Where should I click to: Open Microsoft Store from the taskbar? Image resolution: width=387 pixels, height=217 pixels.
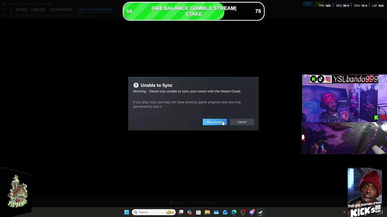[x=198, y=212]
